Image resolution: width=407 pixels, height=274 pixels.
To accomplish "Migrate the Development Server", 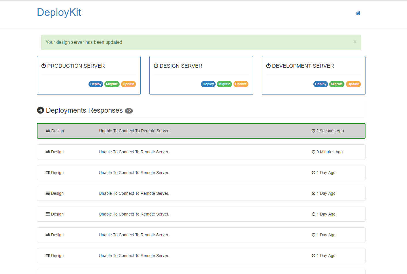I will (x=337, y=84).
